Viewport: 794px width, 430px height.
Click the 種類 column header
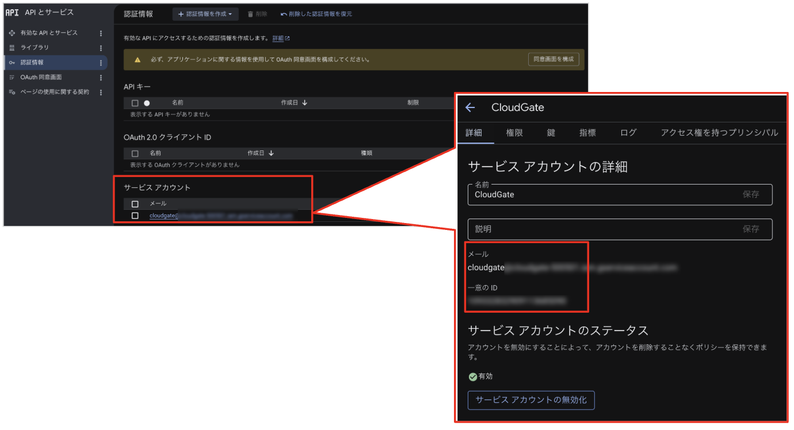point(367,153)
